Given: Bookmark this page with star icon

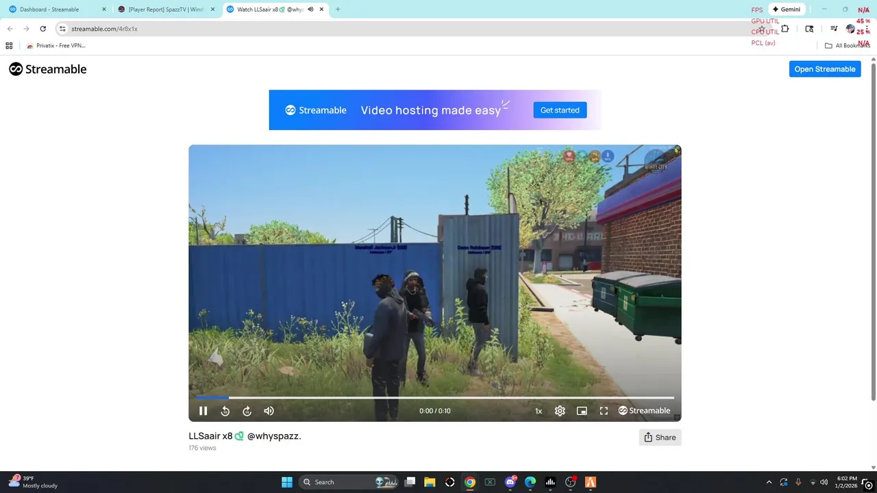Looking at the screenshot, I should (x=761, y=29).
